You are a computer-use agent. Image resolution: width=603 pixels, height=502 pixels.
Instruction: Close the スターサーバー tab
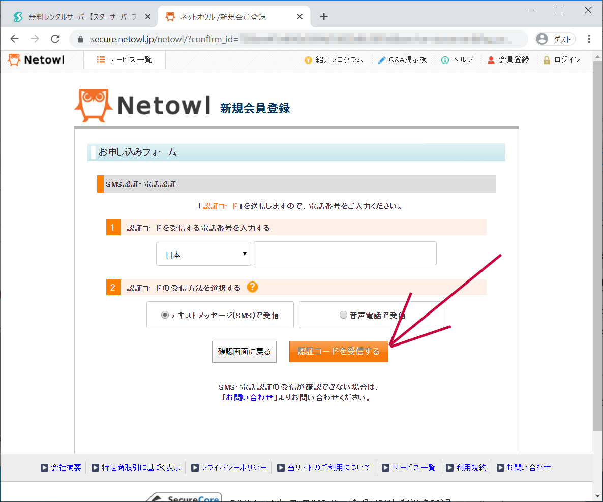pos(148,17)
